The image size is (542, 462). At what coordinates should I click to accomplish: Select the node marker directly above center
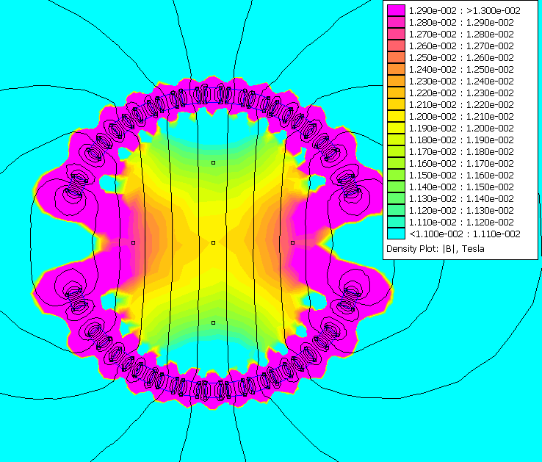(213, 162)
